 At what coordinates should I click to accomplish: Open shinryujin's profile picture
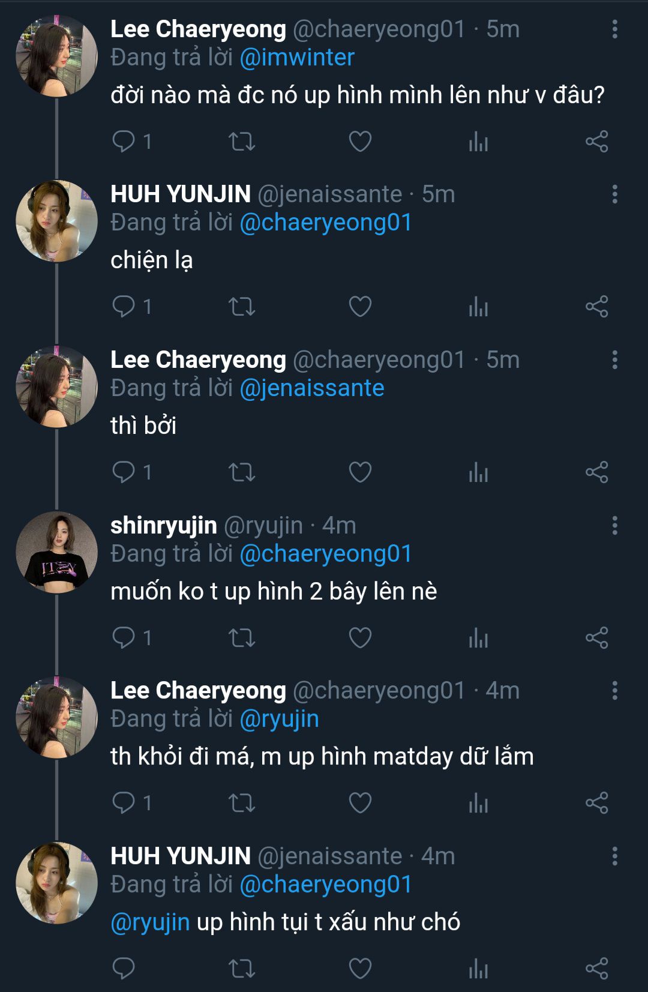(x=56, y=552)
